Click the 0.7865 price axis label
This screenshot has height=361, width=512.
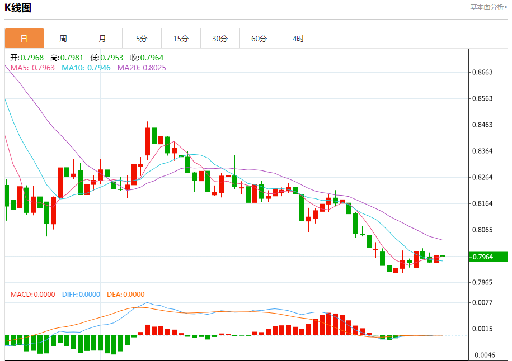[482, 282]
